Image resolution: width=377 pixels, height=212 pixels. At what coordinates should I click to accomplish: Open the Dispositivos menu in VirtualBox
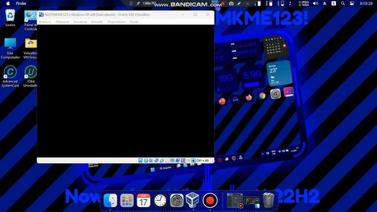(117, 22)
